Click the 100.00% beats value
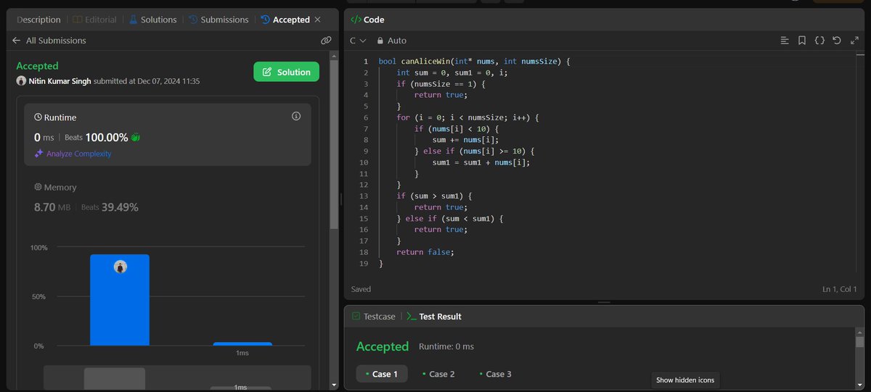 pos(107,137)
